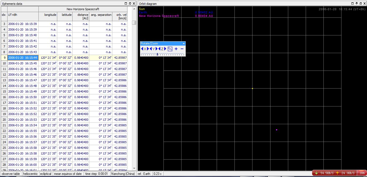Click 'time step: 0:00:01' status entry
367x177 pixels.
[x=96, y=174]
